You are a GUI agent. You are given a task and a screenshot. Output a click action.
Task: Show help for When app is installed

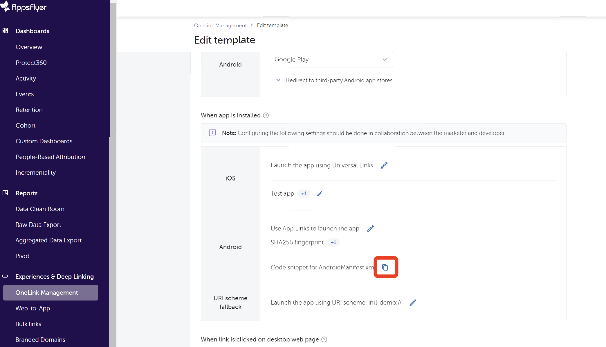click(266, 115)
